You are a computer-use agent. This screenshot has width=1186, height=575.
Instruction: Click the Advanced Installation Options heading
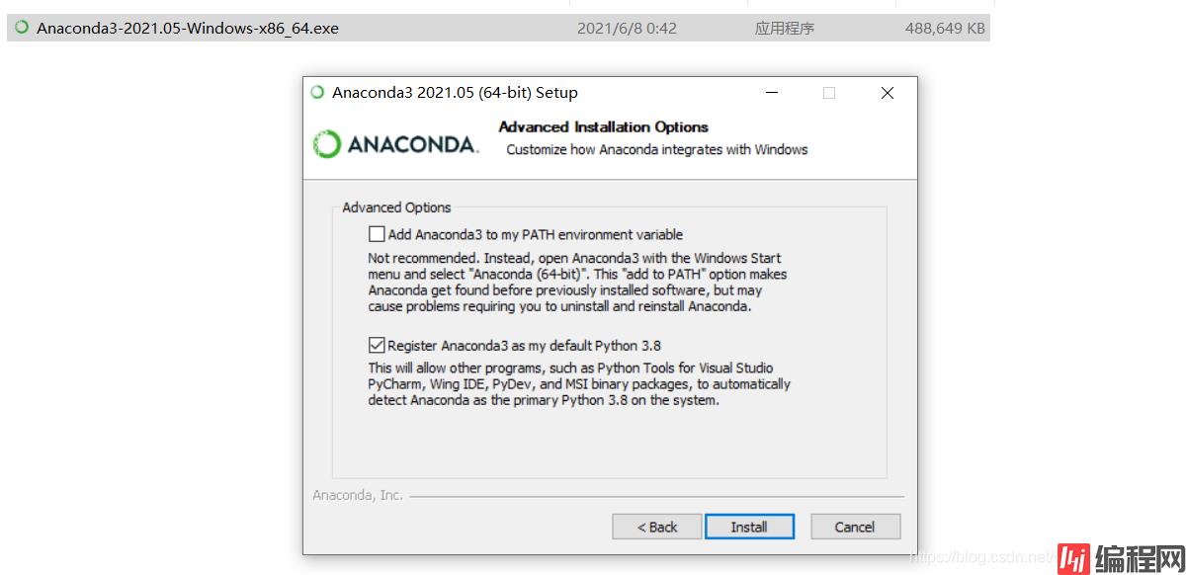pyautogui.click(x=603, y=126)
